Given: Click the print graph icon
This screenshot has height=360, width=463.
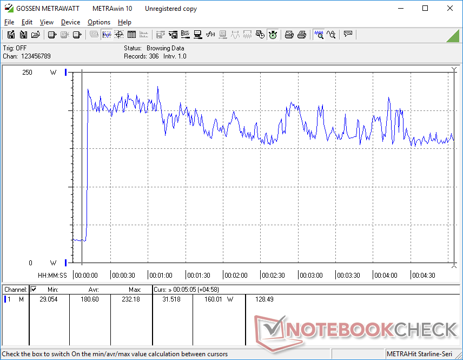Looking at the screenshot, I should pos(289,35).
